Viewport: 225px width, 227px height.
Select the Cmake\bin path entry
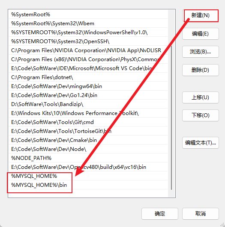pos(88,140)
